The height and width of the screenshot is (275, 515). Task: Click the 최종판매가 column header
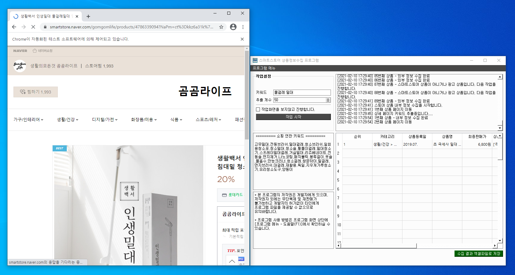tap(477, 136)
